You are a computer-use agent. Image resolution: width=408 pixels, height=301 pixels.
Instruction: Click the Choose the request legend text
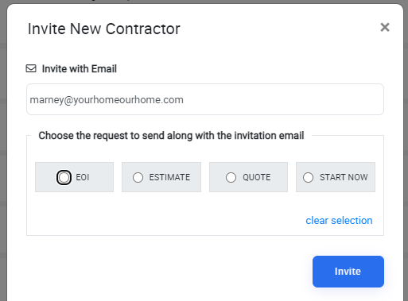(x=171, y=136)
